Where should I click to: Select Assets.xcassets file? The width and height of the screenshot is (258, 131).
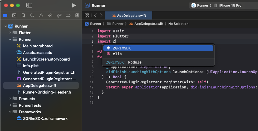[x=37, y=52]
